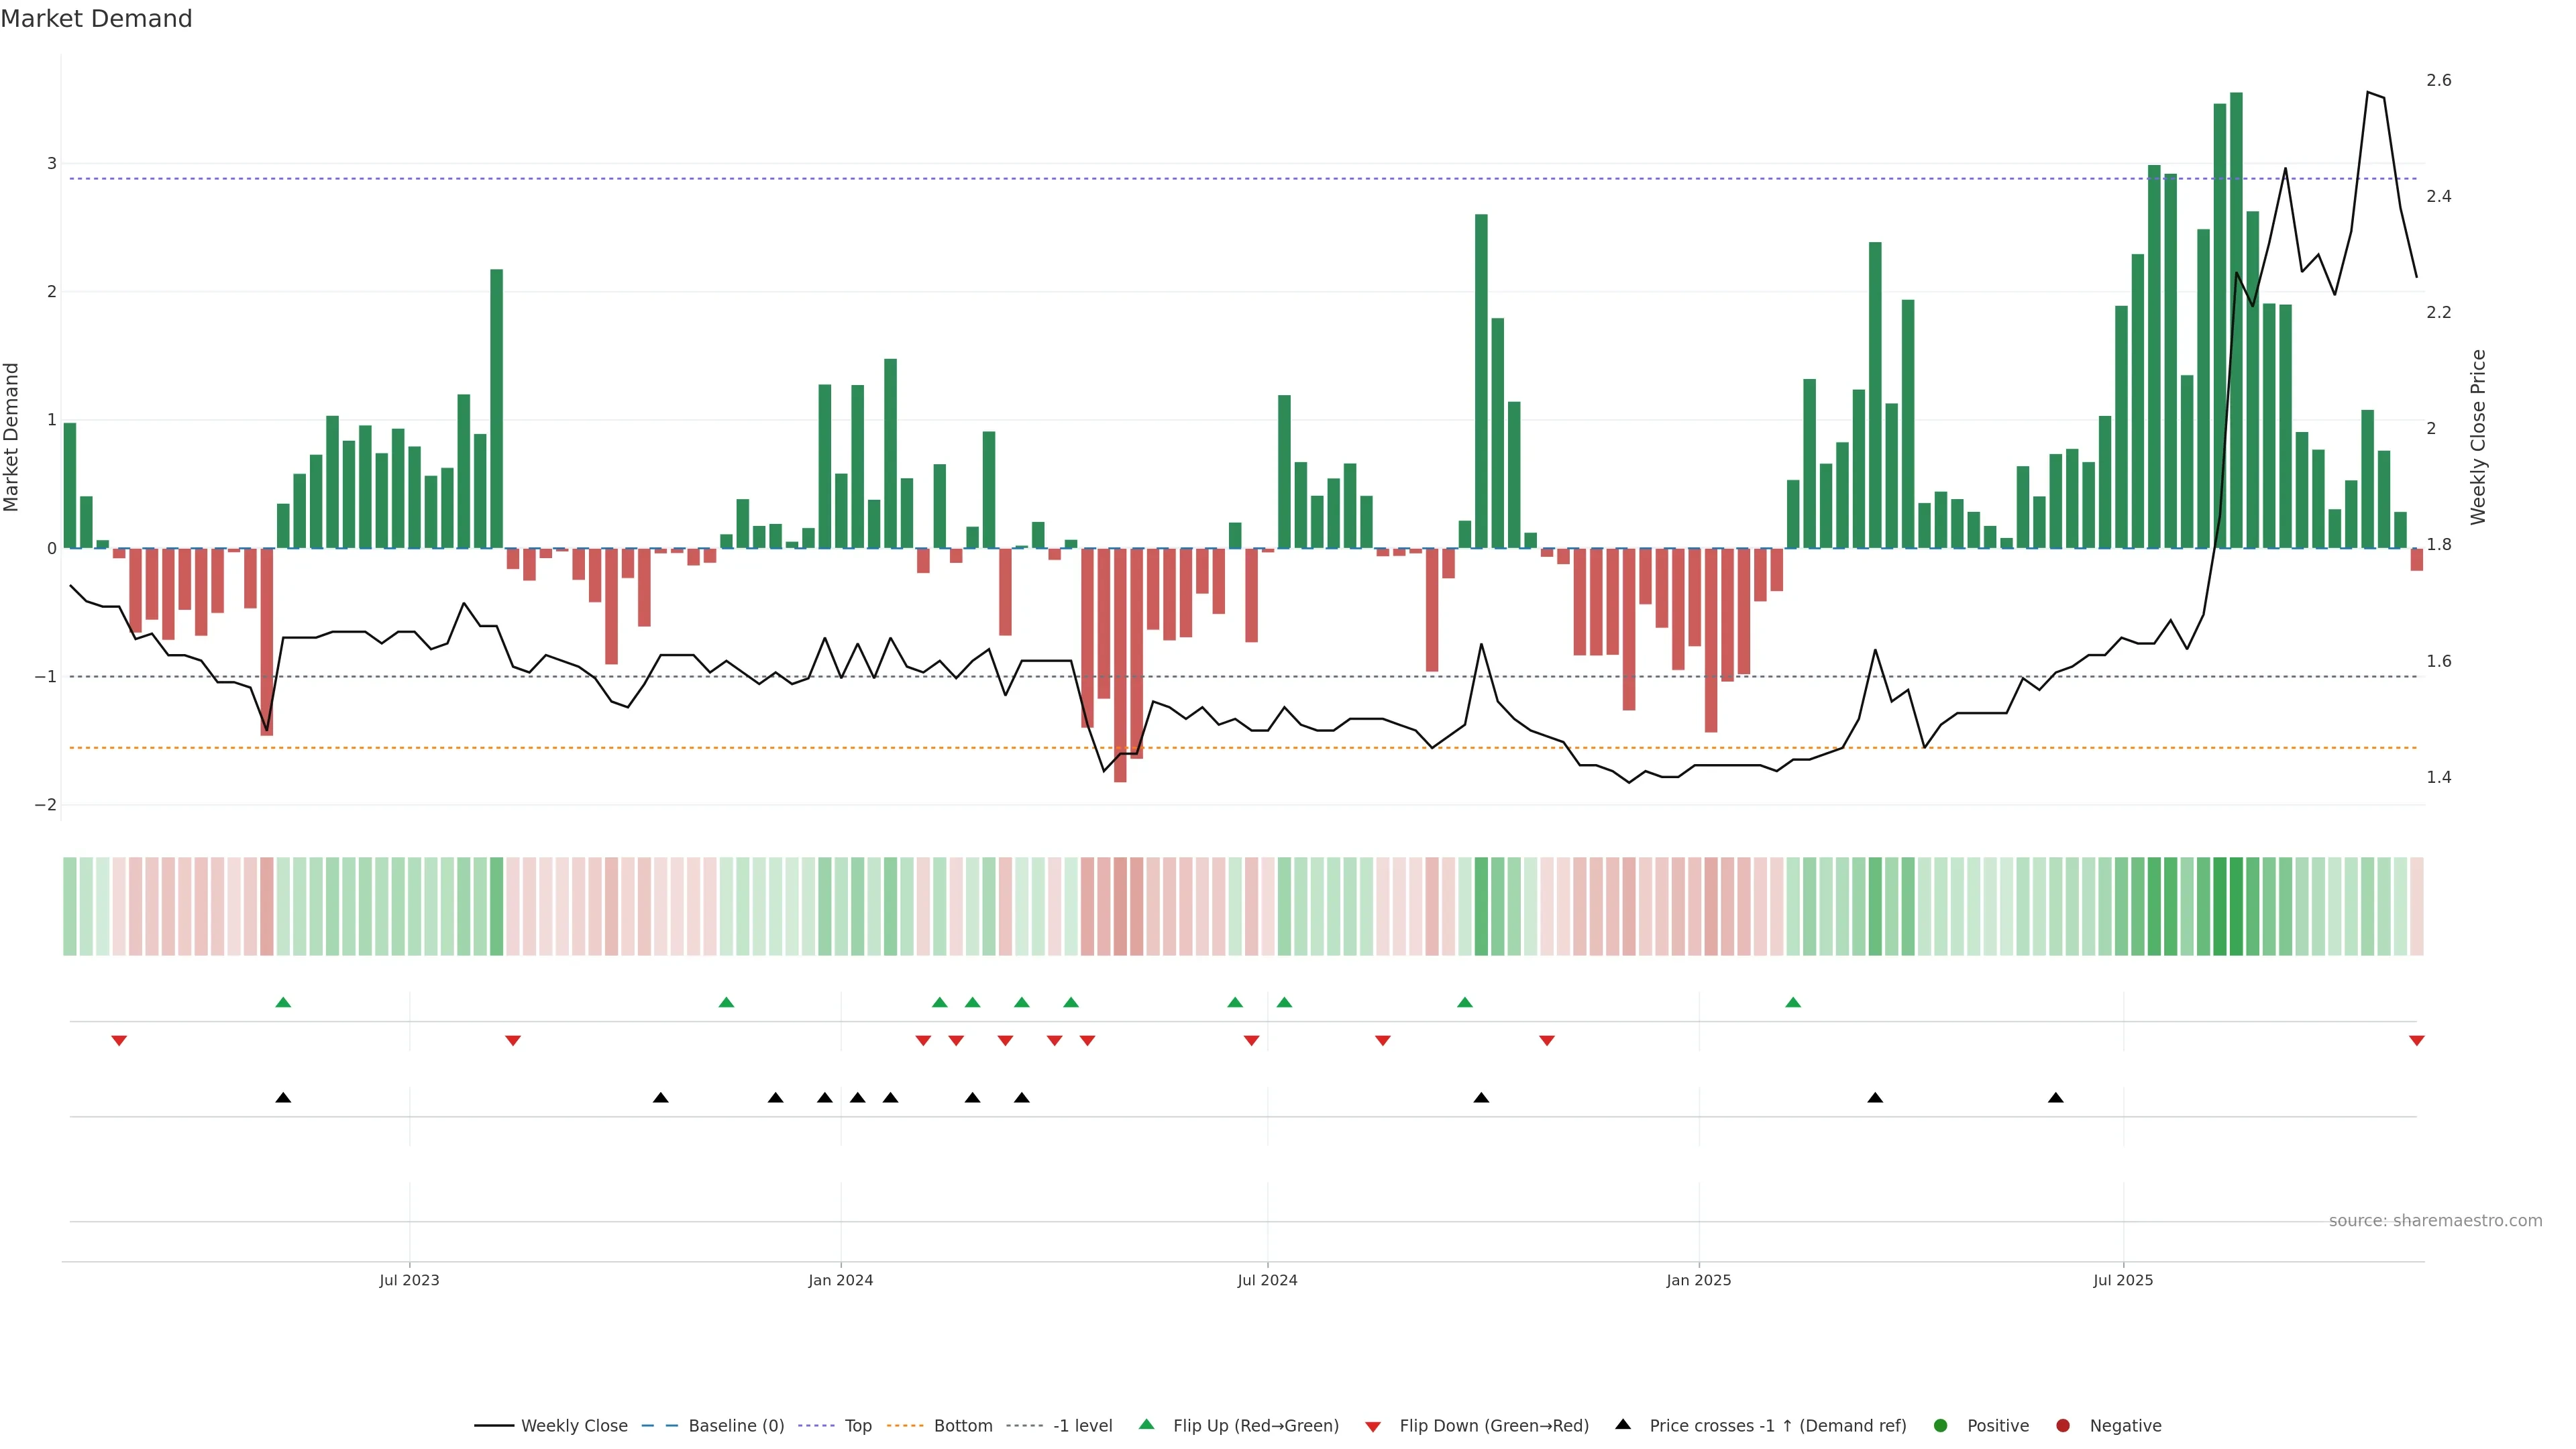
Task: Click the Market Demand chart title
Action: [96, 19]
